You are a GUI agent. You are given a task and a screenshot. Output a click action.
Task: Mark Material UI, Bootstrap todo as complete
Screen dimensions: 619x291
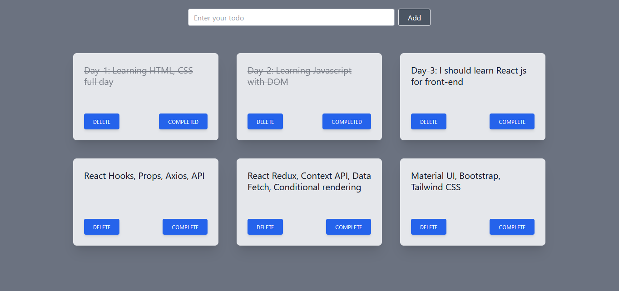coord(512,227)
